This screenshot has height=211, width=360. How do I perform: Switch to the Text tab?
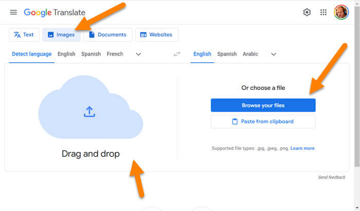coord(24,35)
